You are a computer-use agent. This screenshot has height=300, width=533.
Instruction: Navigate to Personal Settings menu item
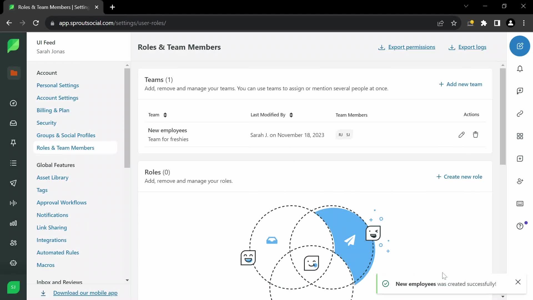pyautogui.click(x=58, y=85)
